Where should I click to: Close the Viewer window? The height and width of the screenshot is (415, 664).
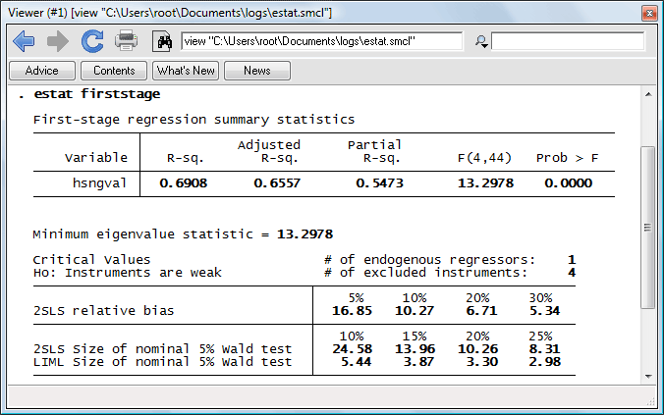(649, 13)
